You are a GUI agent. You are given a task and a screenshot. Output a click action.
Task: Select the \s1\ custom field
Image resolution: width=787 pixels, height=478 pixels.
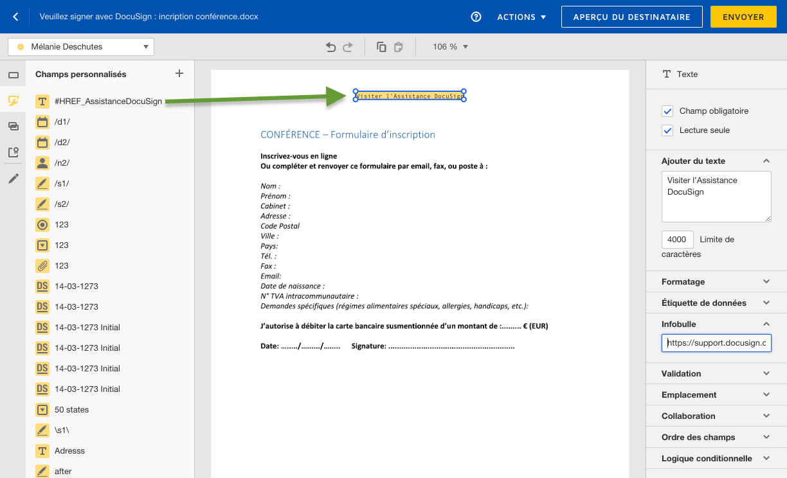pyautogui.click(x=62, y=430)
